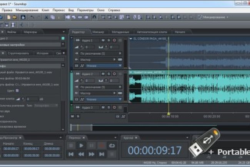Arm track Аудио 3 for recording
Screen dimensions: 250x167
click(114, 107)
